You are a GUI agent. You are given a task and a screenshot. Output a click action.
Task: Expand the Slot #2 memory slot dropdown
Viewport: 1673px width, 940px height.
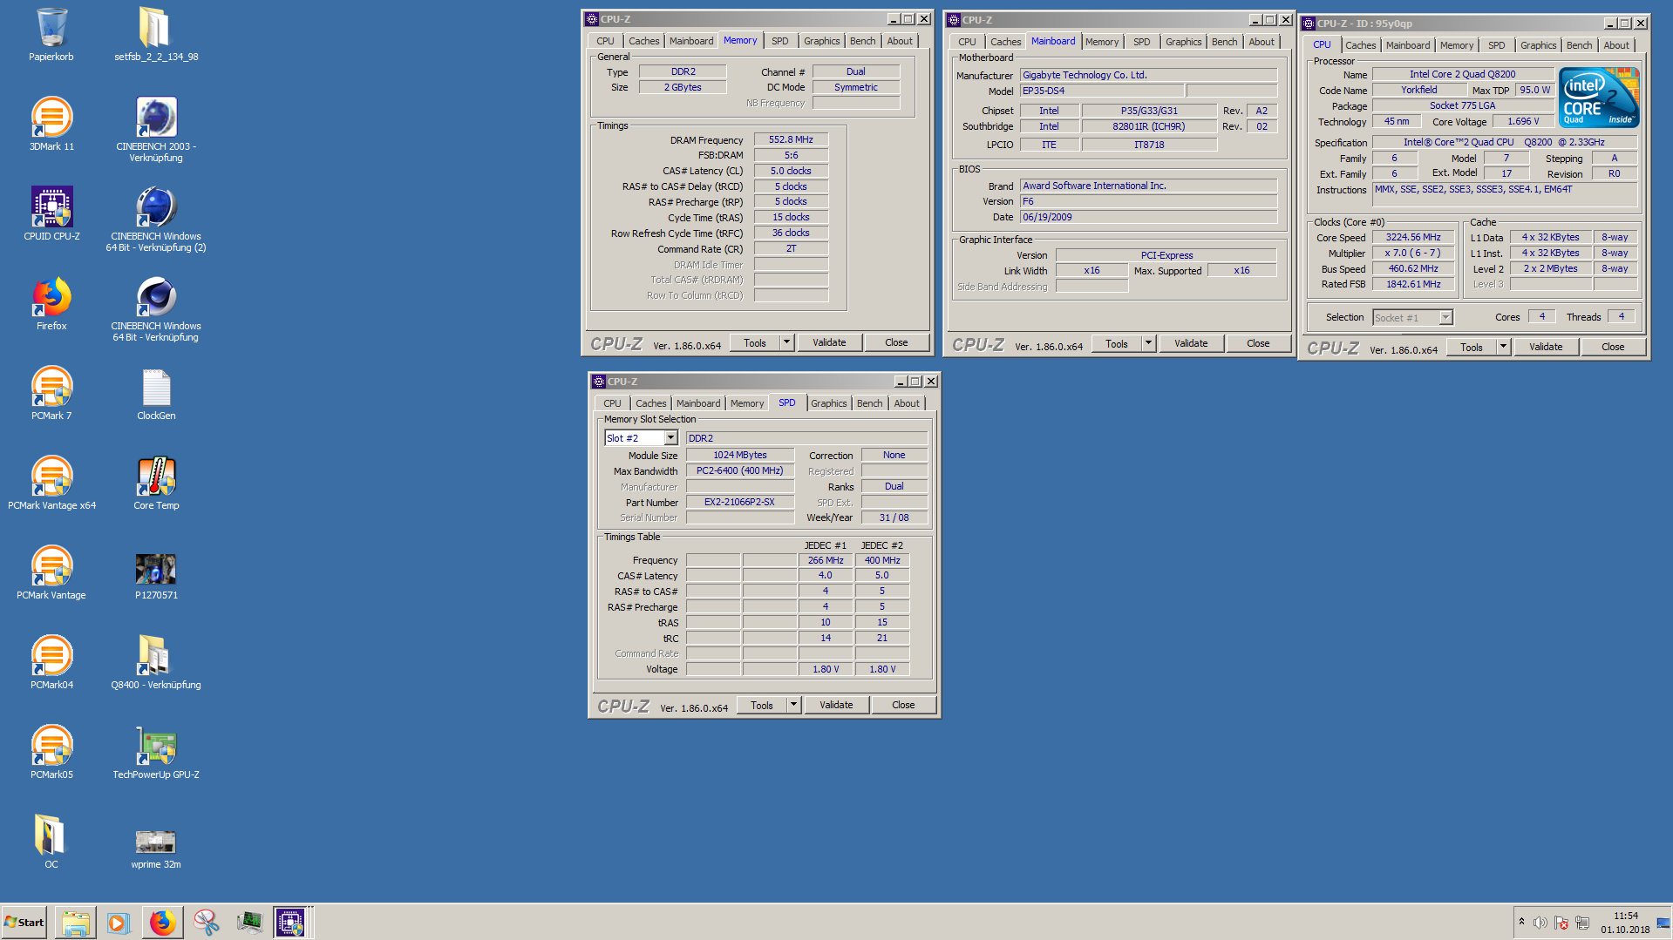coord(670,438)
